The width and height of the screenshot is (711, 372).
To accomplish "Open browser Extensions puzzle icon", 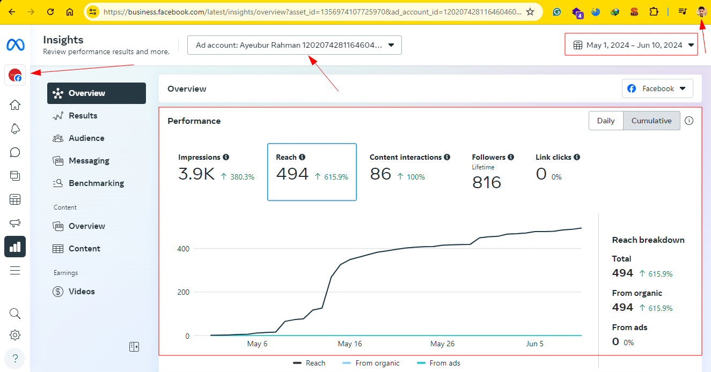I will 654,11.
